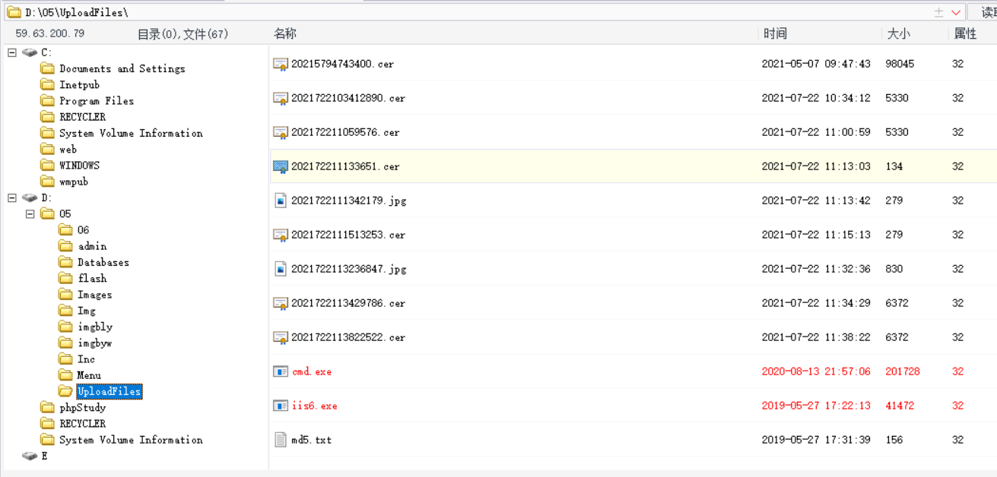The width and height of the screenshot is (997, 477).
Task: Open the path history dropdown arrow
Action: click(956, 12)
